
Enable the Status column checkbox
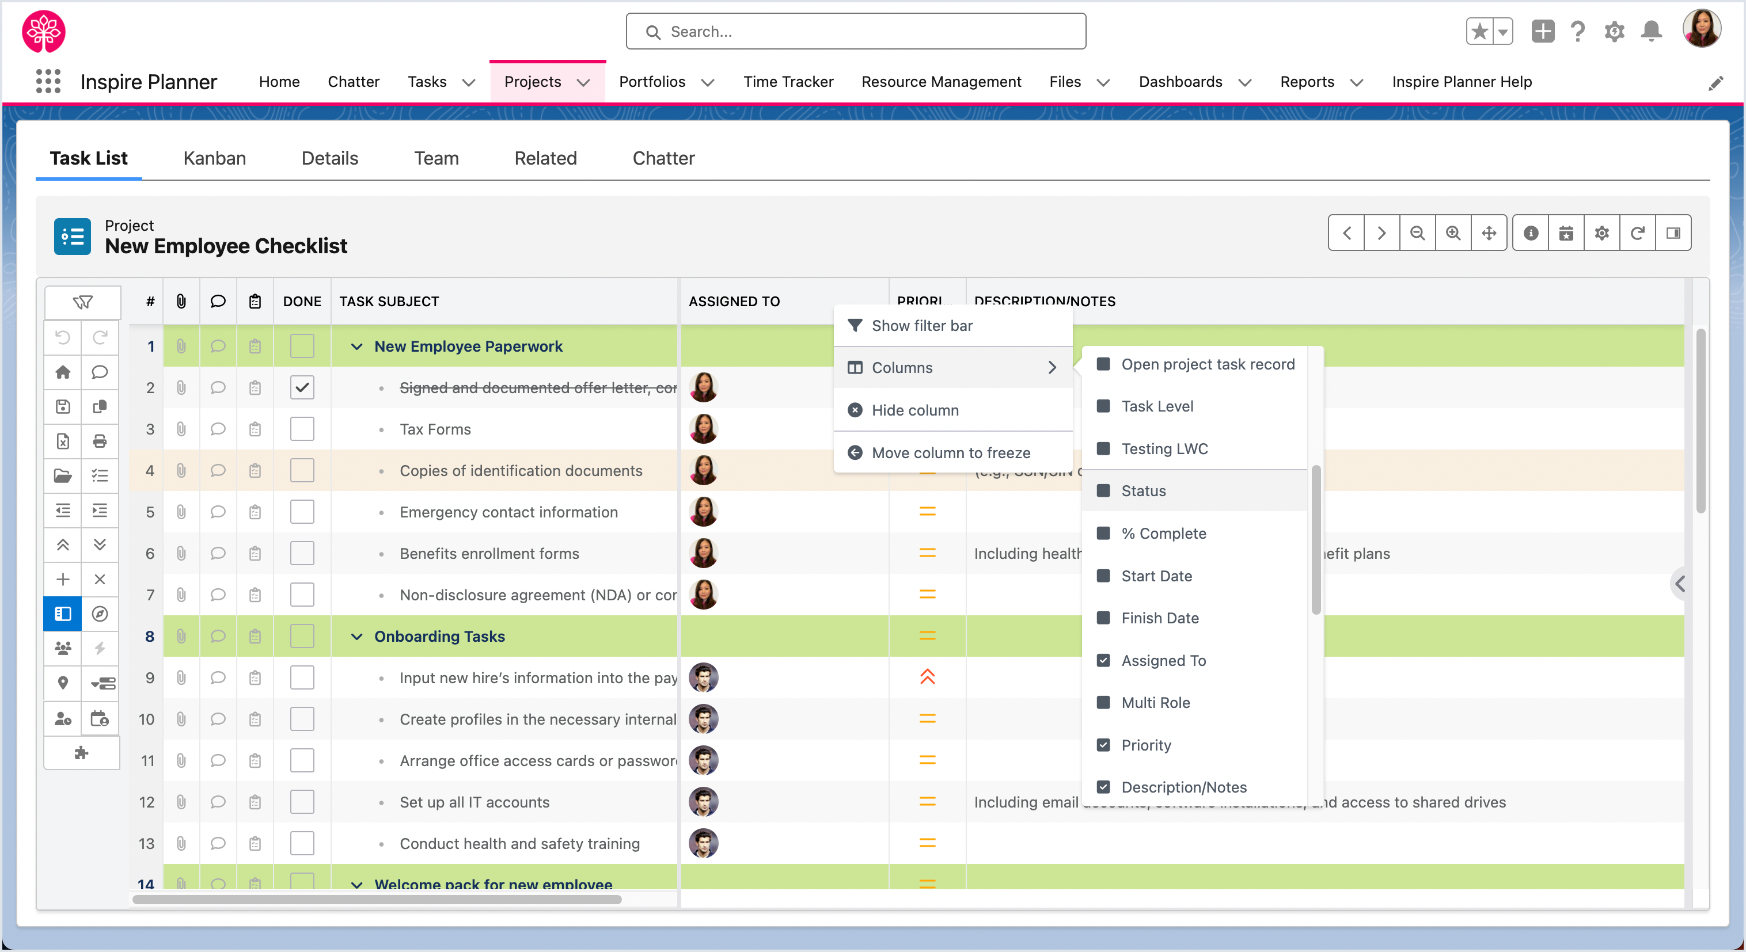coord(1103,490)
